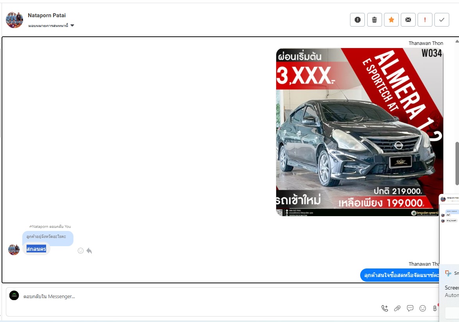The image size is (459, 322).
Task: Reply to the สกลนคร message using arrow
Action: 89,251
